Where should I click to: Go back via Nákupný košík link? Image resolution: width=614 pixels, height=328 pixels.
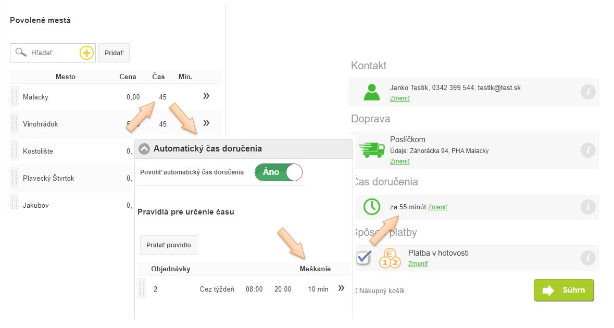[x=381, y=291]
